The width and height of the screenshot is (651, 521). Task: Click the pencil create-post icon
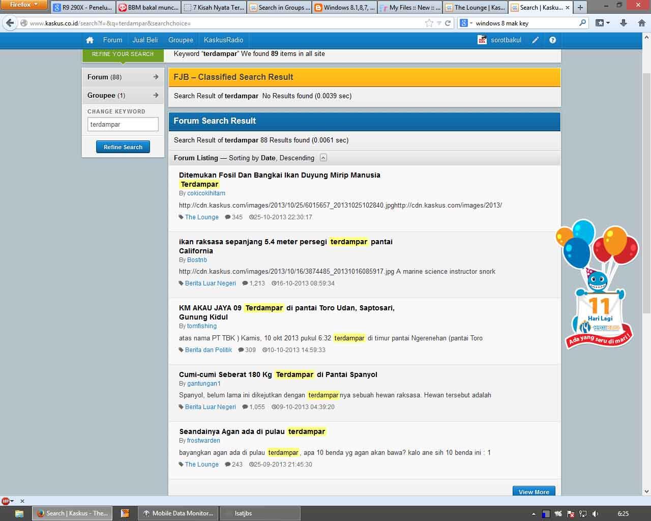pos(536,40)
